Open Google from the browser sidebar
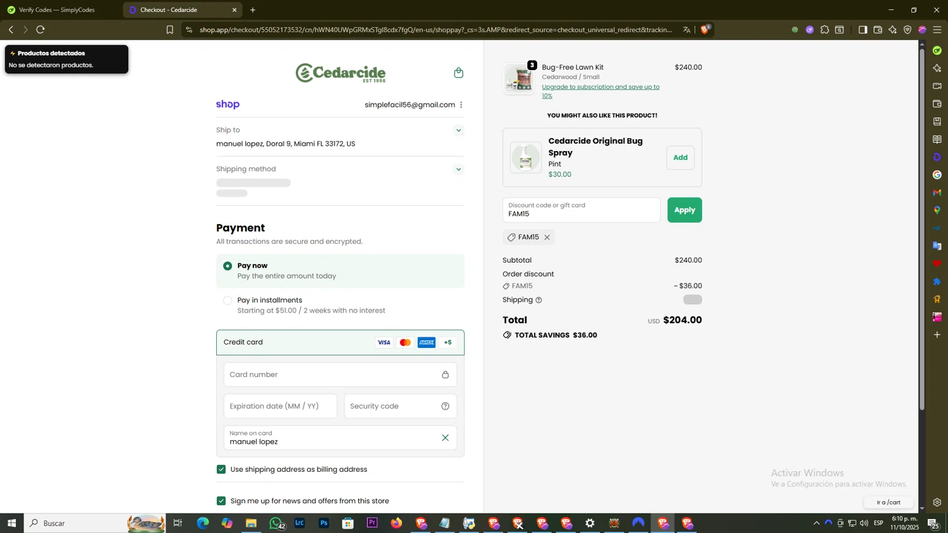948x533 pixels. (x=937, y=174)
